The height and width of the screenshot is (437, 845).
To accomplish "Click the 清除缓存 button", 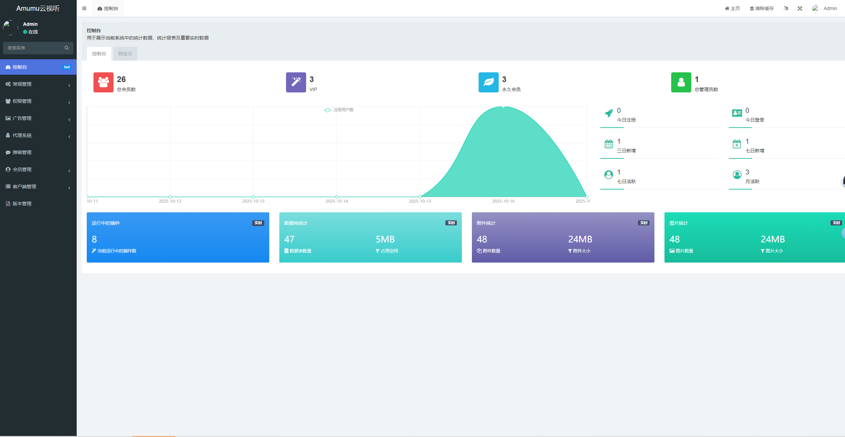I will pyautogui.click(x=762, y=8).
